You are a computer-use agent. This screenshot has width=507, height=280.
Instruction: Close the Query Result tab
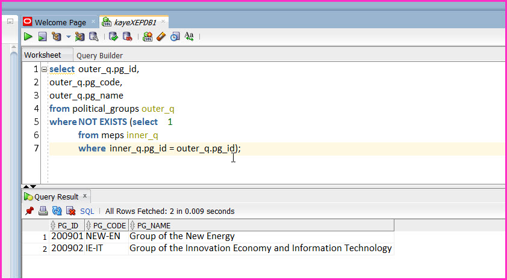tap(85, 196)
